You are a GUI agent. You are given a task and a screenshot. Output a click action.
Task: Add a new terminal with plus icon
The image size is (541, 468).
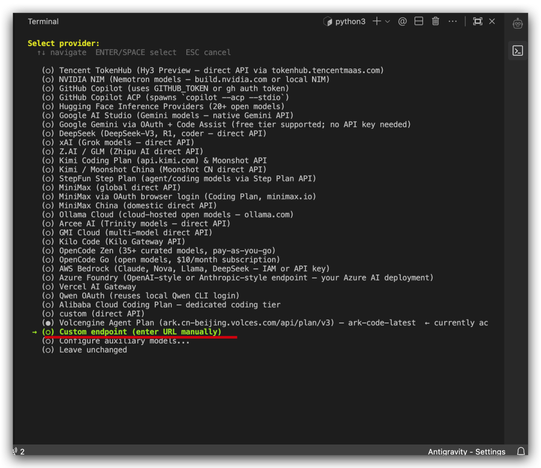pos(377,21)
